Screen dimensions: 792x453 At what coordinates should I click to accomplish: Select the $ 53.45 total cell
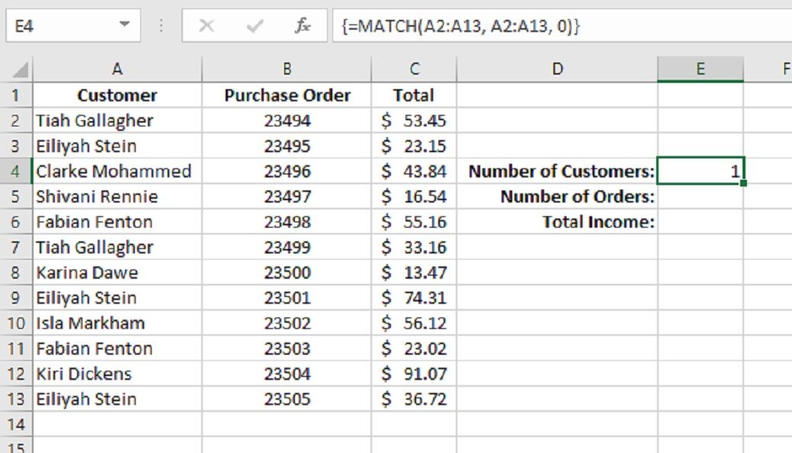[x=414, y=120]
